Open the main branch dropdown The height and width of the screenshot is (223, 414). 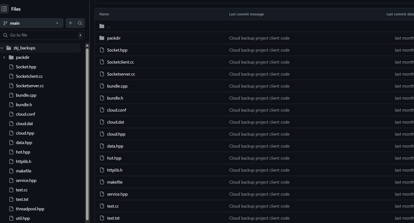tap(32, 23)
